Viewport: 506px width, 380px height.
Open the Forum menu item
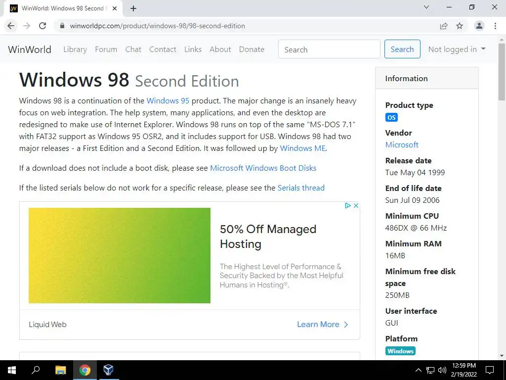(106, 49)
